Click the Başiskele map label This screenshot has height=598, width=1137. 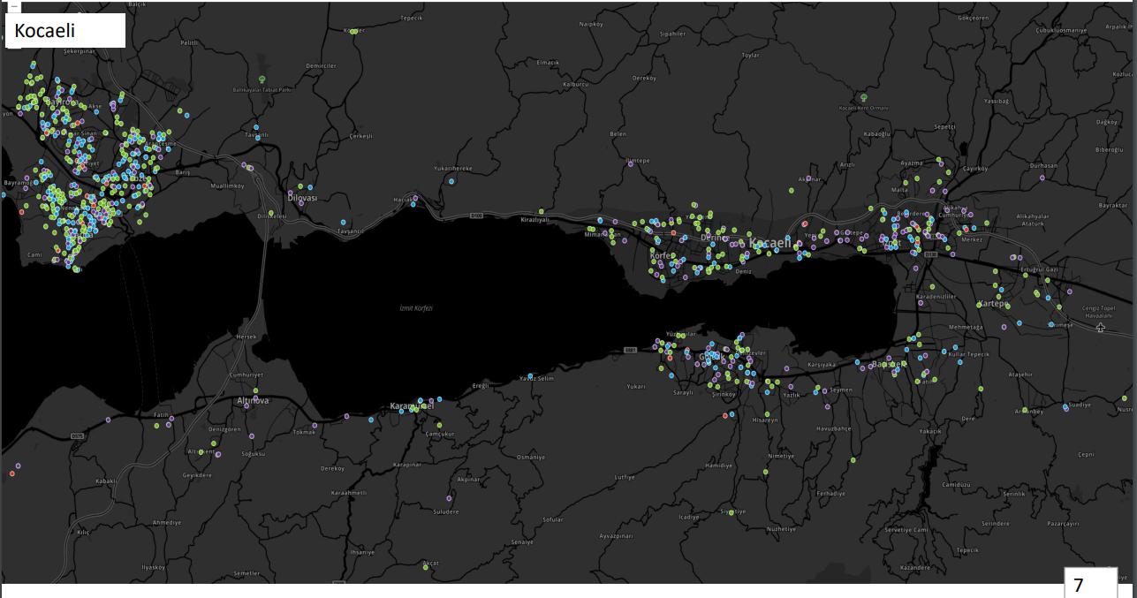pyautogui.click(x=889, y=364)
